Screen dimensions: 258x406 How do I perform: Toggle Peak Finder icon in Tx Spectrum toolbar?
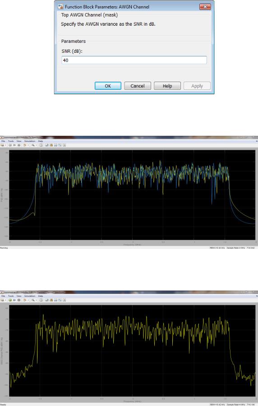(55, 145)
